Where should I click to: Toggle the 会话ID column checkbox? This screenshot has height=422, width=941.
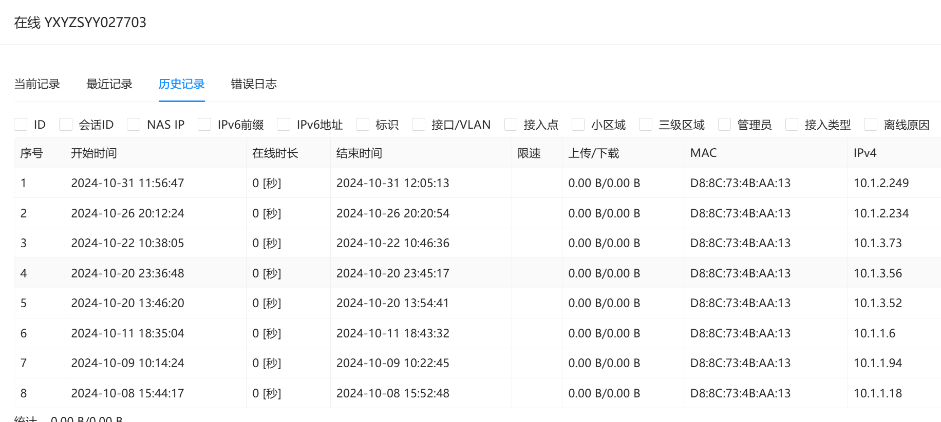pos(66,125)
